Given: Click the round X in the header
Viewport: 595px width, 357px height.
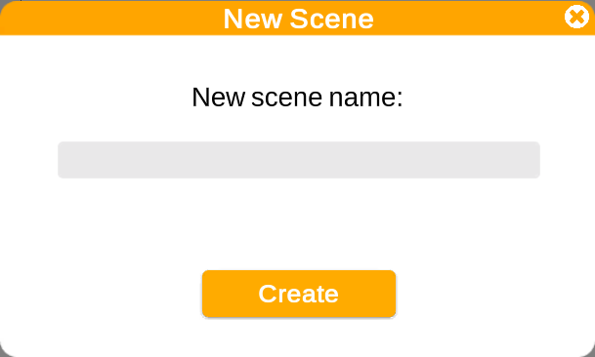Looking at the screenshot, I should click(x=576, y=17).
